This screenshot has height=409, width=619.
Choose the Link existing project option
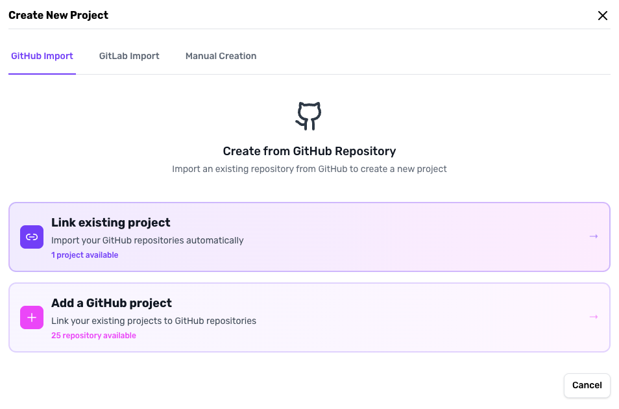coord(309,237)
